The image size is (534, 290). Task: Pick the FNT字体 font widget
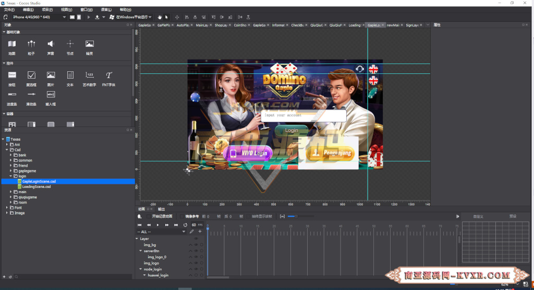(108, 79)
